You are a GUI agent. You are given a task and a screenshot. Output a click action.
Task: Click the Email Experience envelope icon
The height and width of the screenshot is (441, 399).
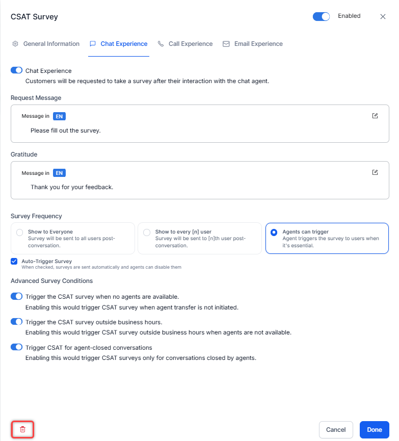click(x=226, y=44)
